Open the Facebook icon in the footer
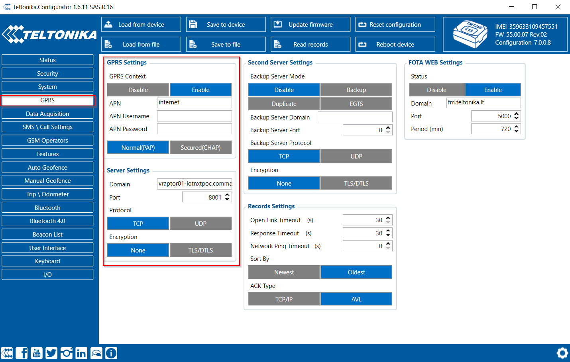This screenshot has height=362, width=570. pos(22,353)
